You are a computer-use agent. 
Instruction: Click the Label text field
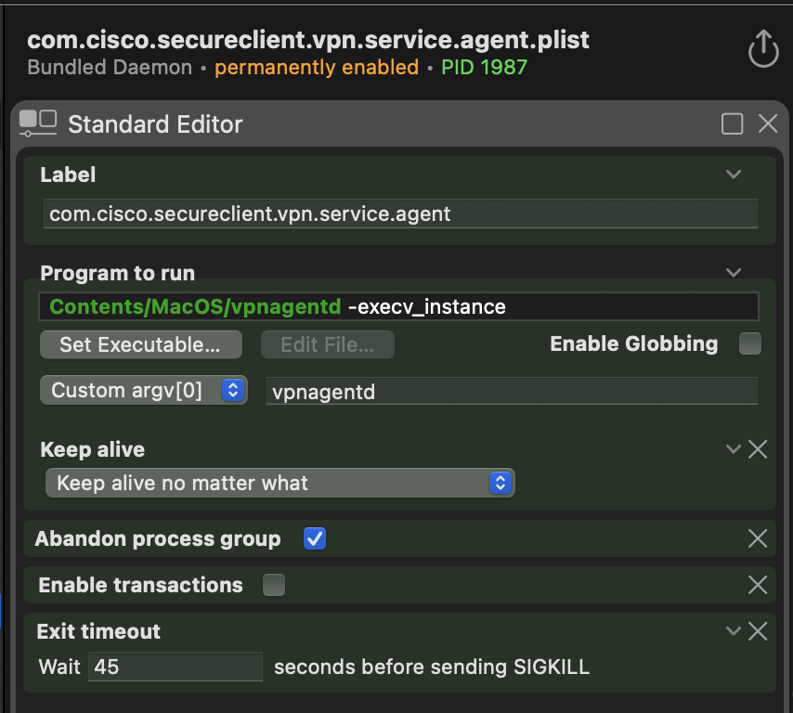pos(400,214)
